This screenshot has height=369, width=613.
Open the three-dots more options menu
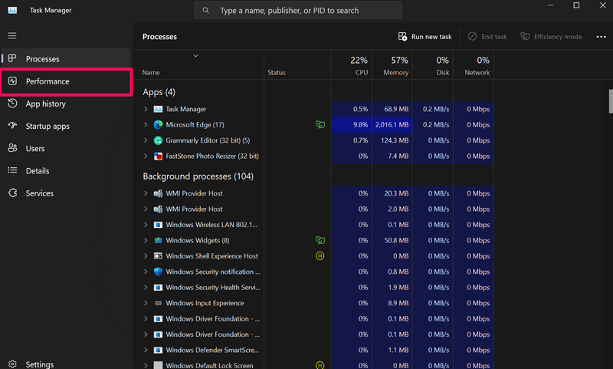click(x=601, y=37)
